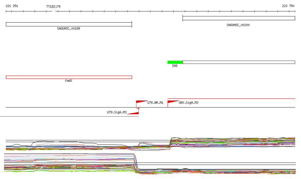Image resolution: width=301 pixels, height=179 pixels.
Task: Click the U78.NM.M1 text label
Action: pyautogui.click(x=155, y=103)
